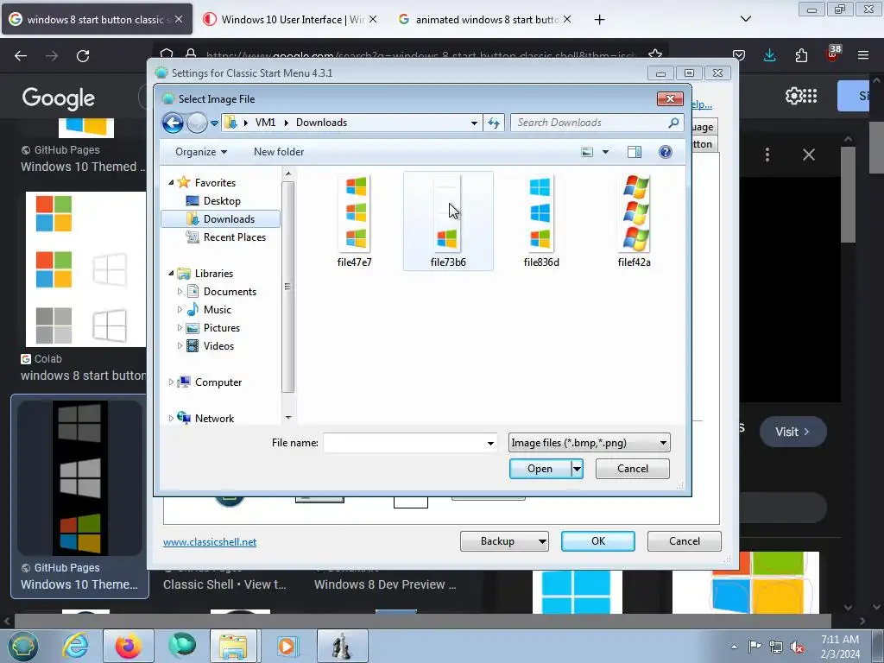The image size is (884, 663).
Task: Expand the Computer node
Action: (172, 382)
